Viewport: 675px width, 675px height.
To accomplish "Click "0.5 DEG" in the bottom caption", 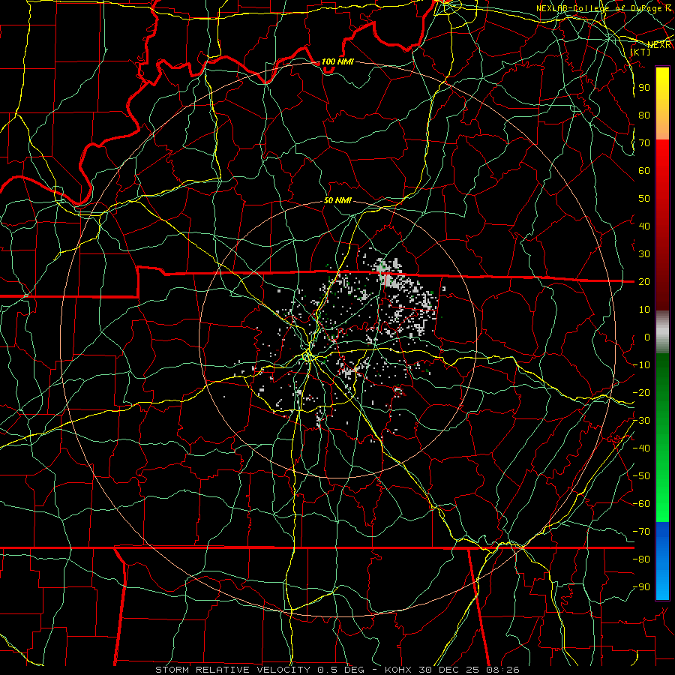I will point(341,670).
